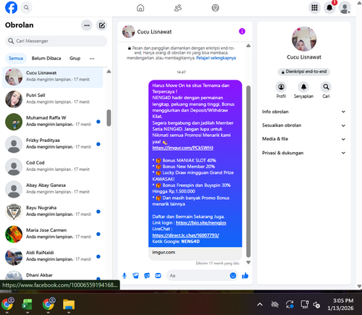
Task: Go to the Home feed icon
Action: pos(140,8)
